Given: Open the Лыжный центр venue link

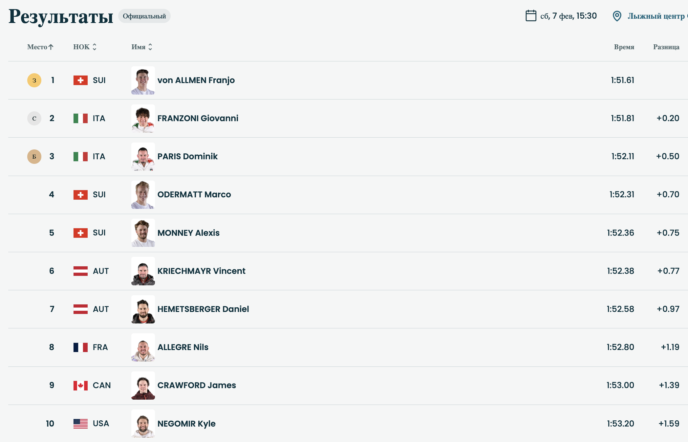Looking at the screenshot, I should pos(656,16).
